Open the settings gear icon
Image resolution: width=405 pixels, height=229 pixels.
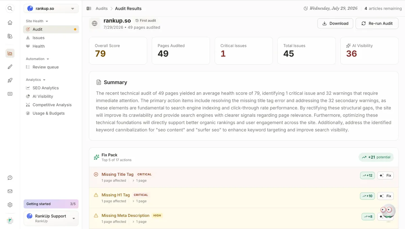10,205
